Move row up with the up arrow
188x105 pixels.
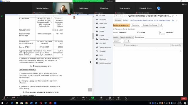coord(125,41)
